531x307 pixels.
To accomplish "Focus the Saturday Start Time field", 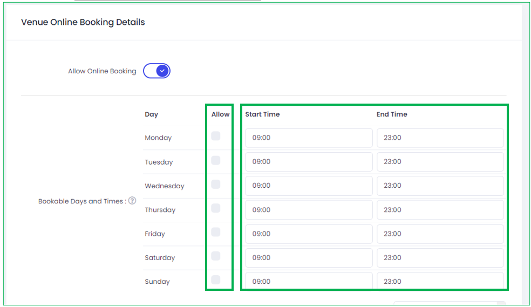I will point(309,258).
